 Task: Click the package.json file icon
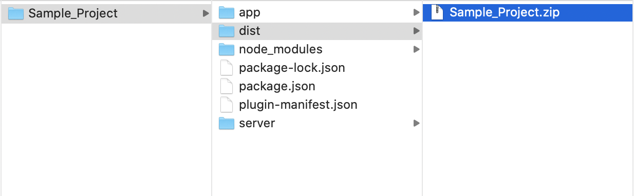click(x=227, y=86)
